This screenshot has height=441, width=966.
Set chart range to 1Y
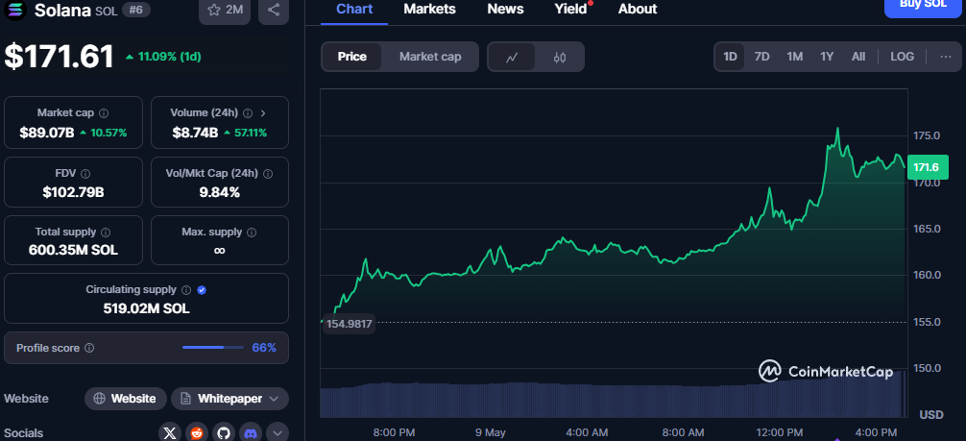pos(827,57)
